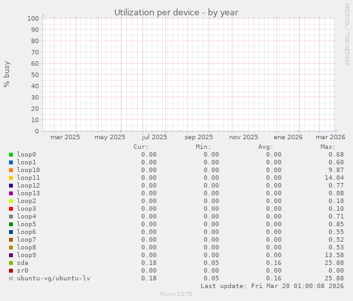The image size is (353, 301).
Task: Select the loop9 legend label
Action: click(26, 255)
